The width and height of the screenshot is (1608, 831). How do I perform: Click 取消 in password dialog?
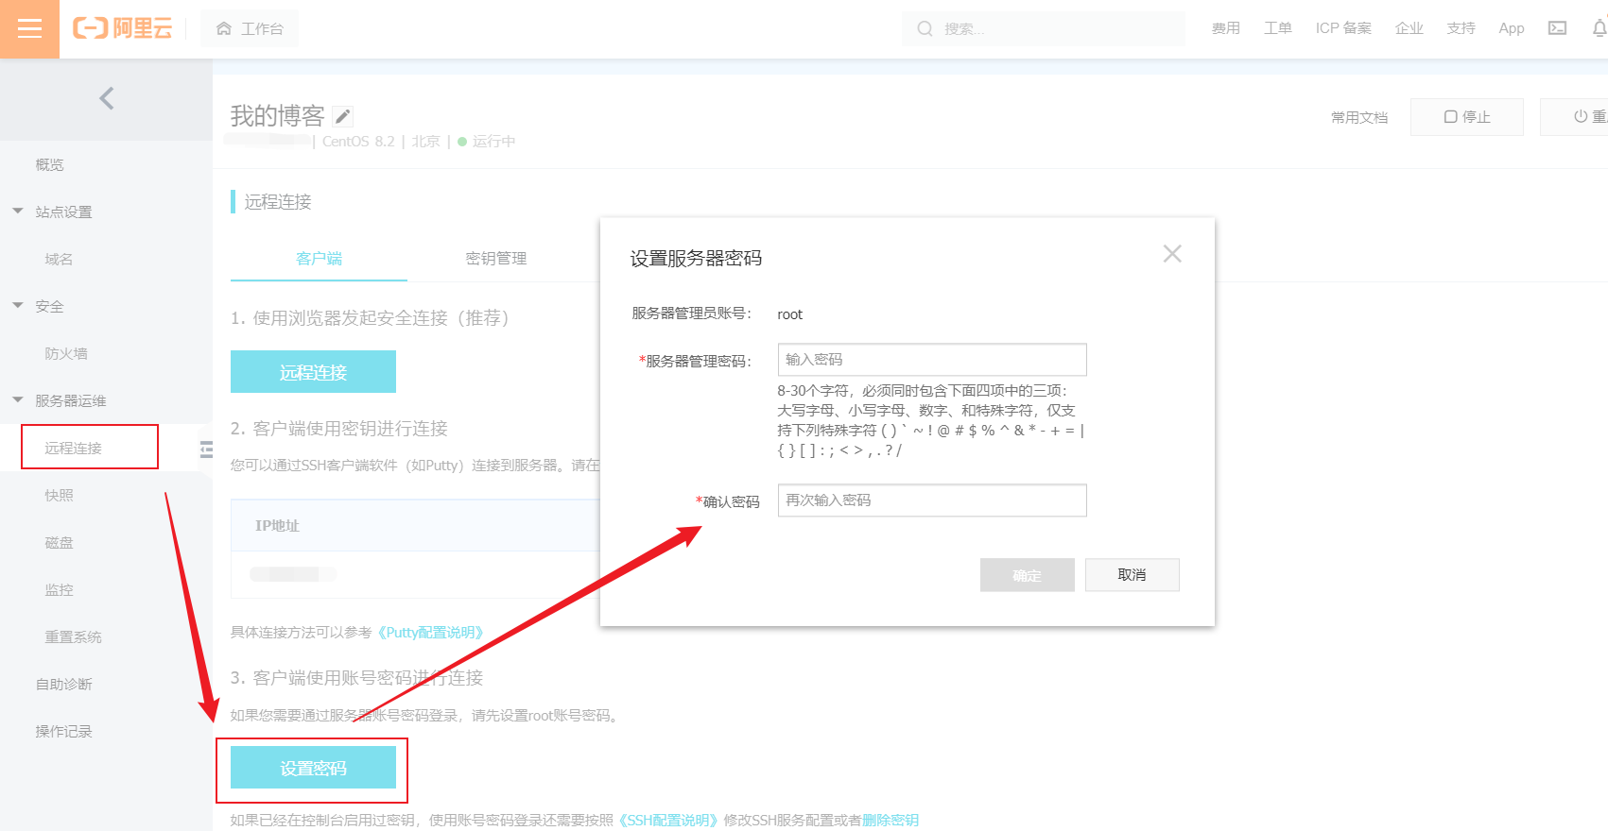[1133, 575]
